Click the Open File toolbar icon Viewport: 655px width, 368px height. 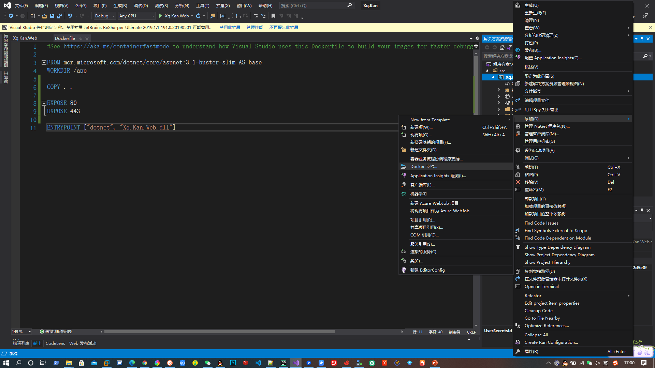(x=44, y=16)
